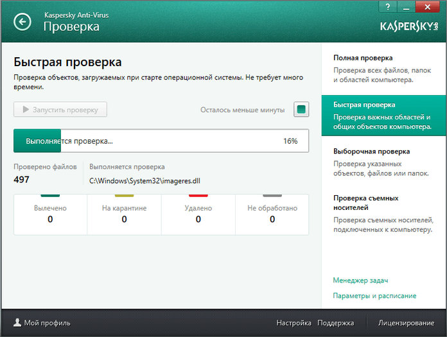Screen dimensions: 447x337
Task: Click the Осталось меньше минуты status text
Action: 242,110
